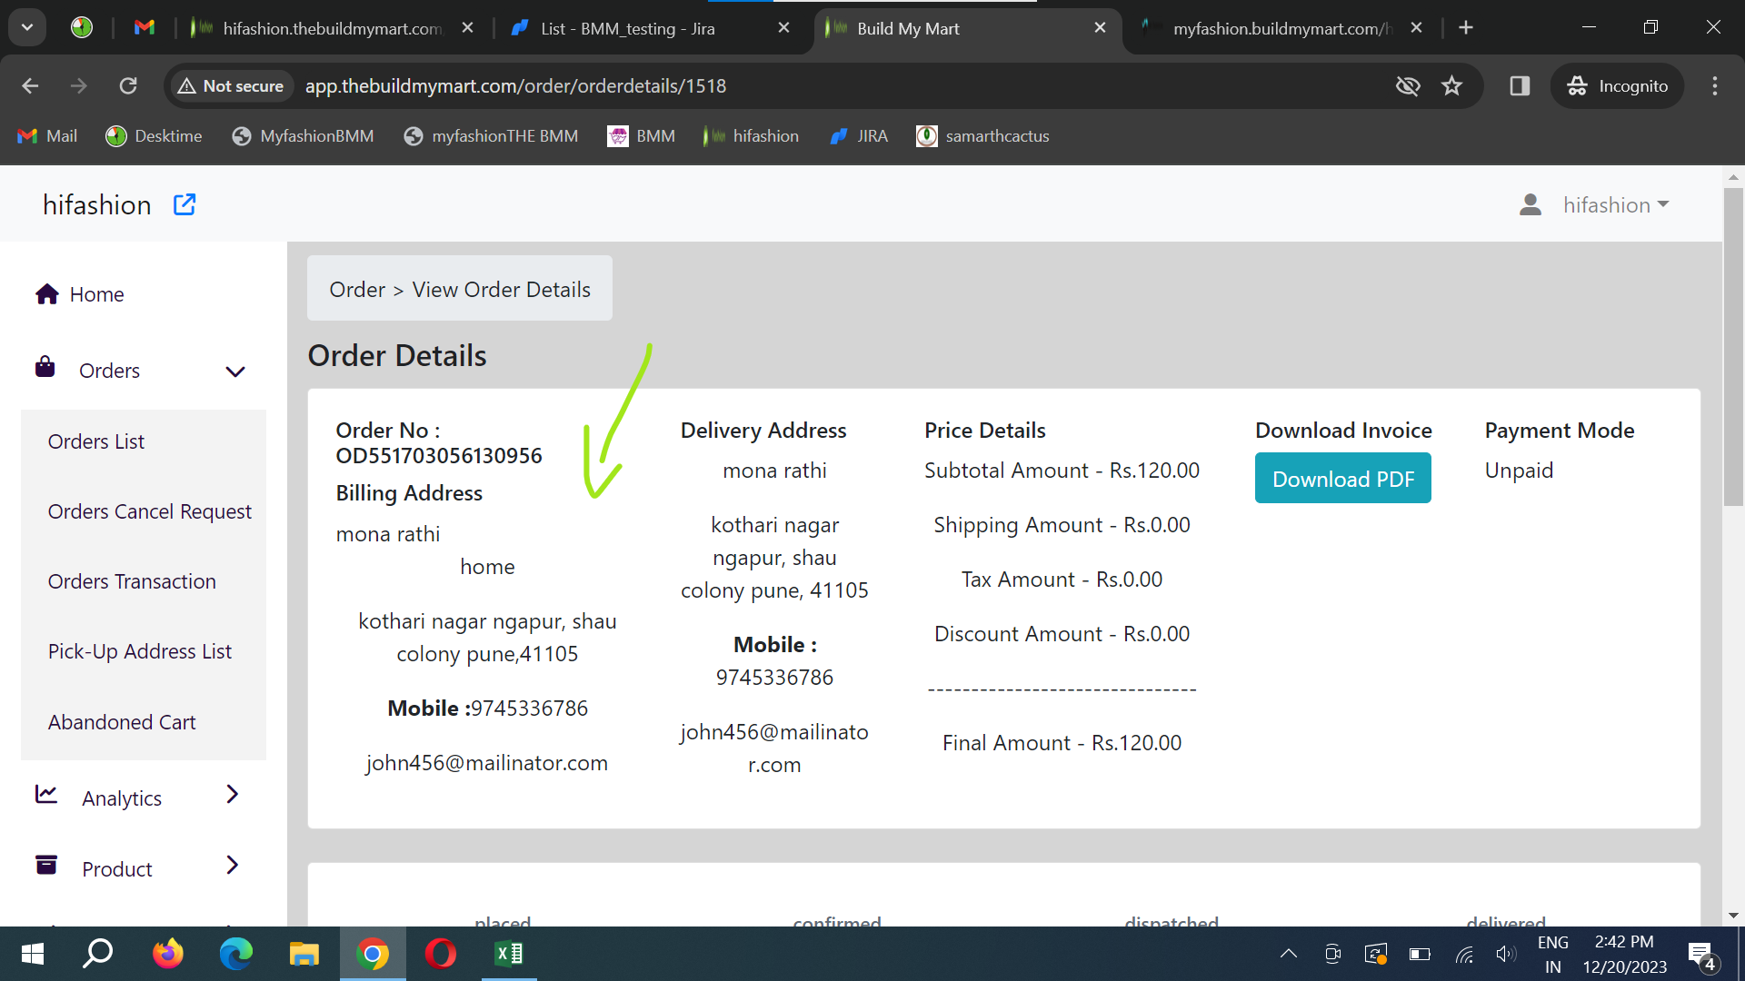
Task: Click the third-party cookies blocked eye icon
Action: pyautogui.click(x=1408, y=85)
